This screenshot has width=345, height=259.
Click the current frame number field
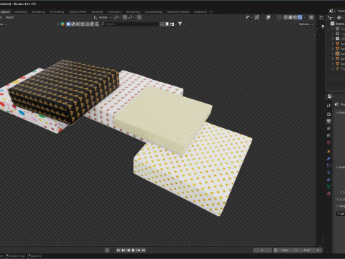262,250
